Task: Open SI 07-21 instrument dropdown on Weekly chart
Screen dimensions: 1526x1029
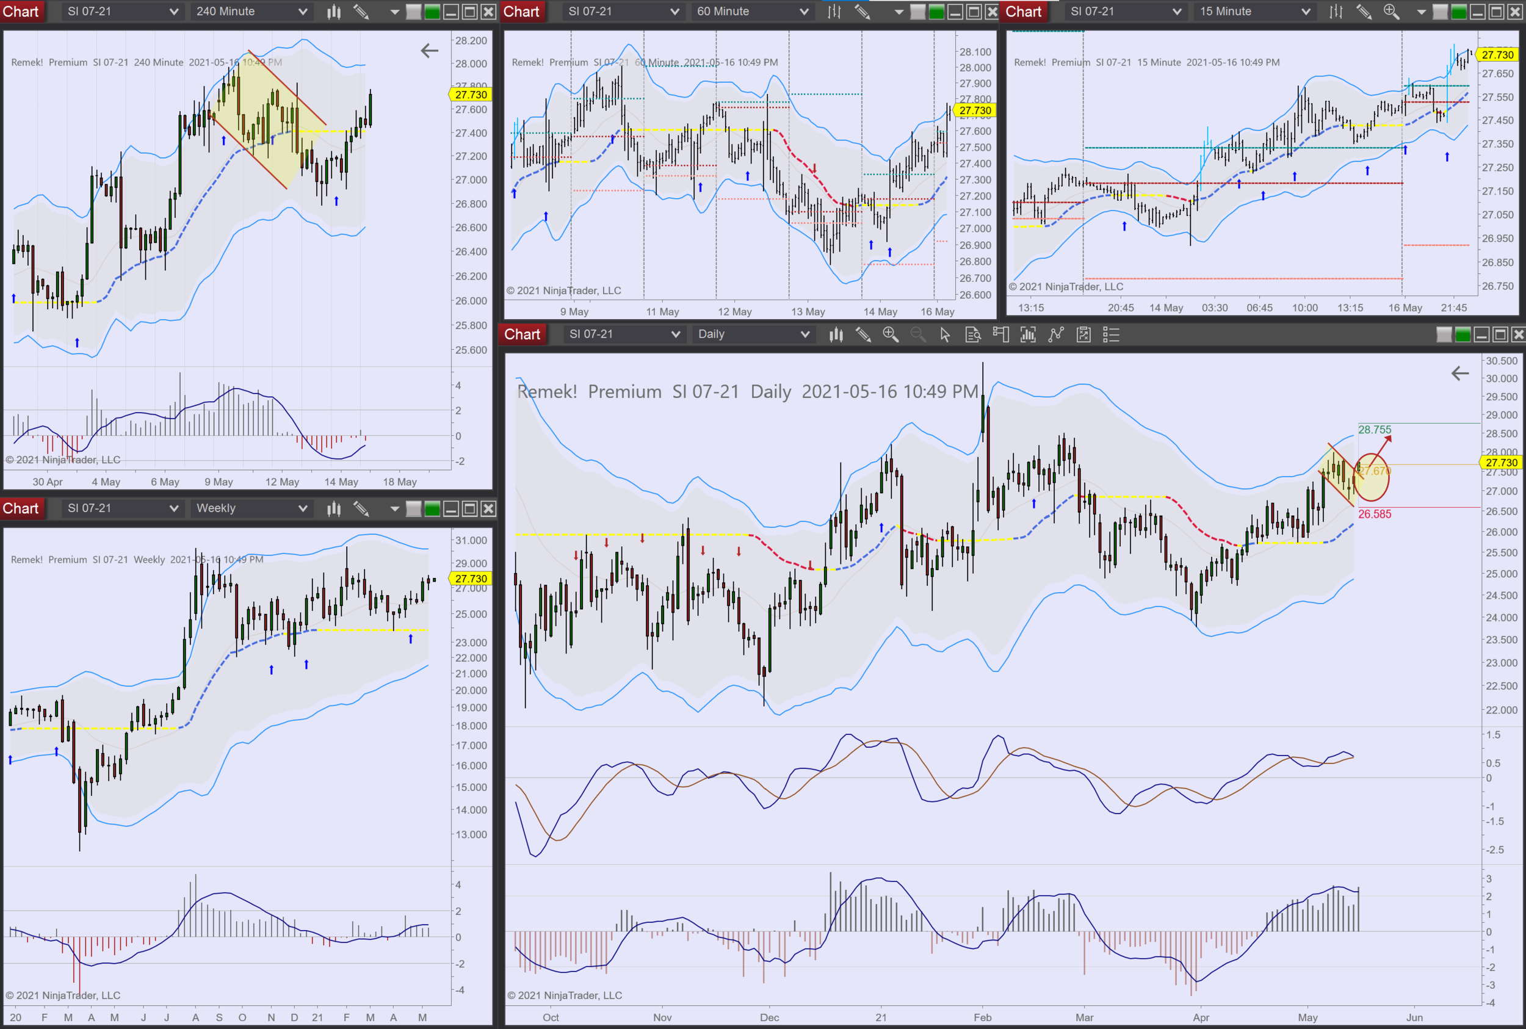Action: [x=122, y=508]
